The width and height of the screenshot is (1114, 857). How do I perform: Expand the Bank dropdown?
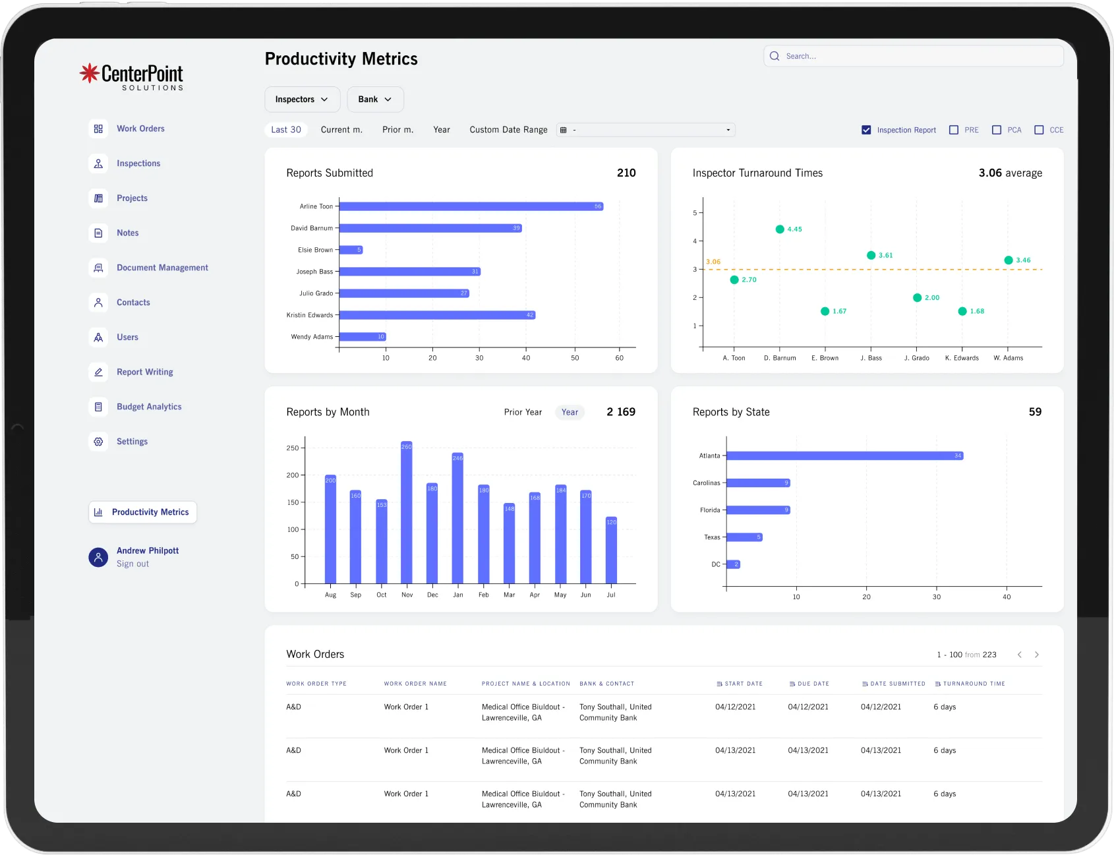coord(375,99)
